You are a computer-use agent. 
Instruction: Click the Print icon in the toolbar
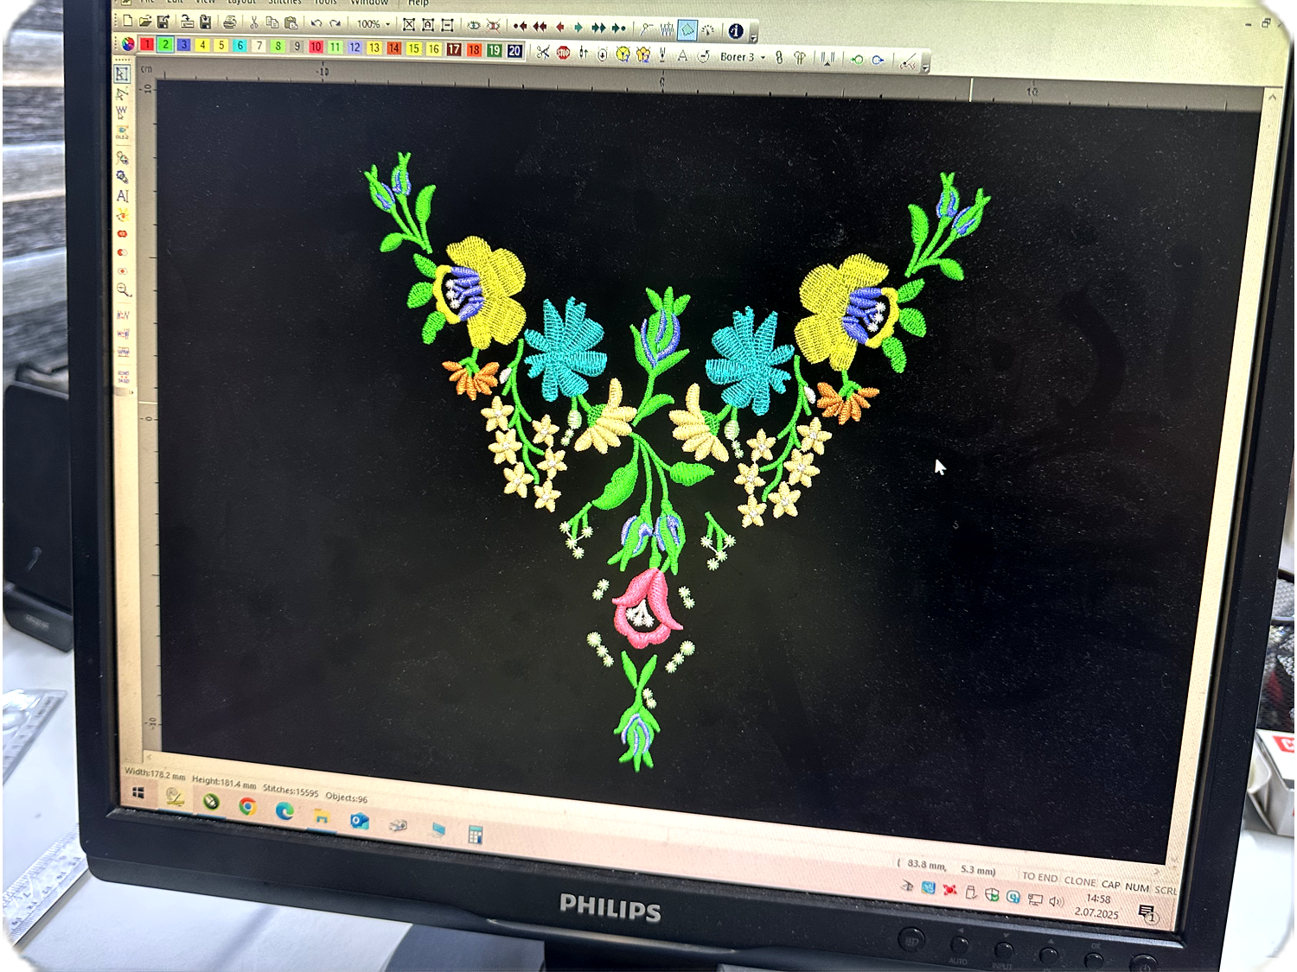coord(229,22)
